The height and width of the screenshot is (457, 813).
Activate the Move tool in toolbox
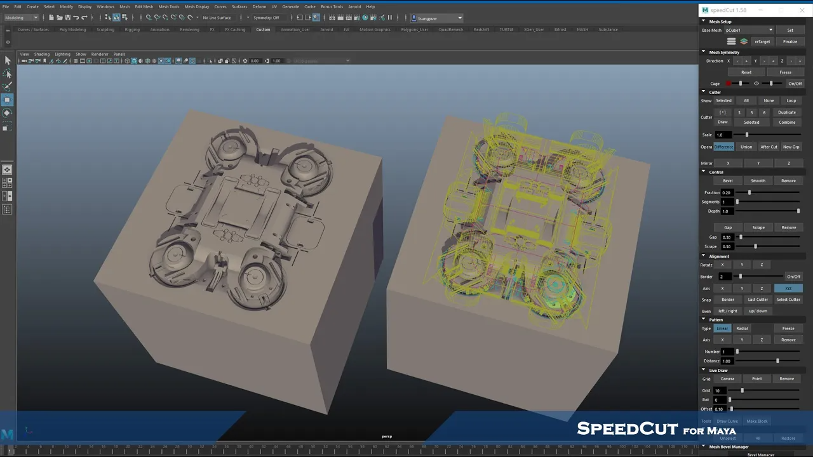tap(7, 100)
